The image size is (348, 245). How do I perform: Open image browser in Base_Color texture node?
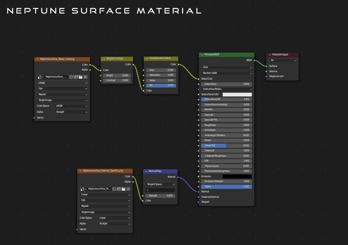40,77
